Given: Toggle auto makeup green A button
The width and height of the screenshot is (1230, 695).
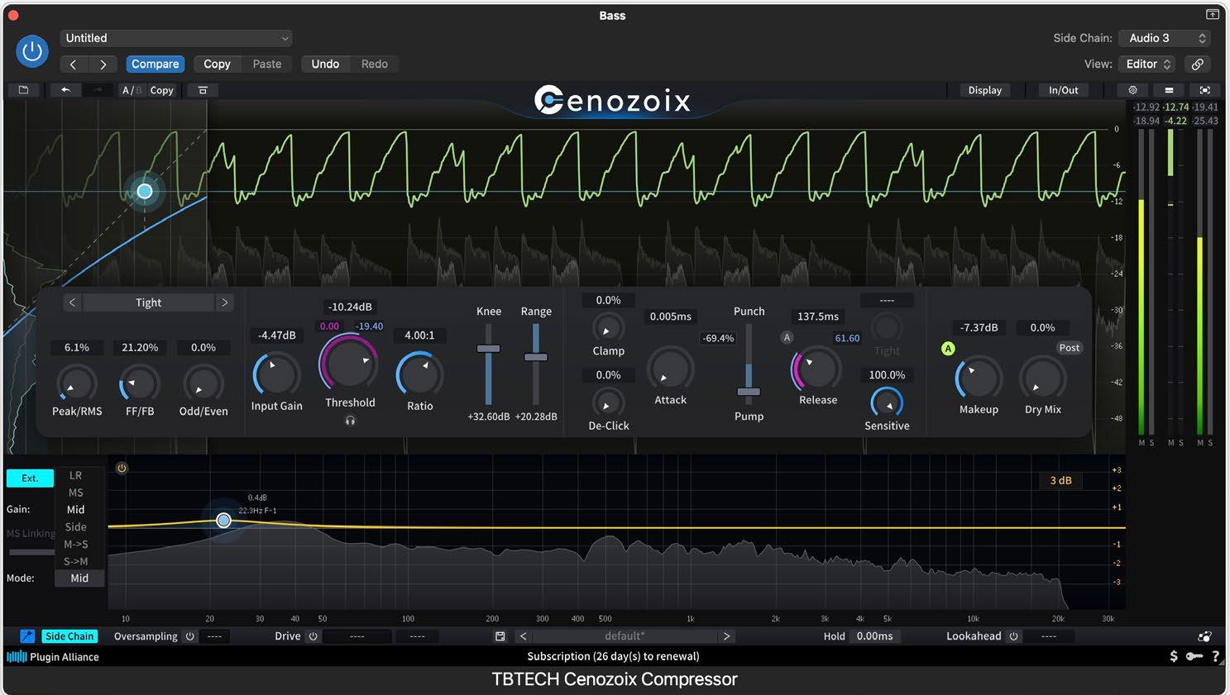Looking at the screenshot, I should pos(948,349).
